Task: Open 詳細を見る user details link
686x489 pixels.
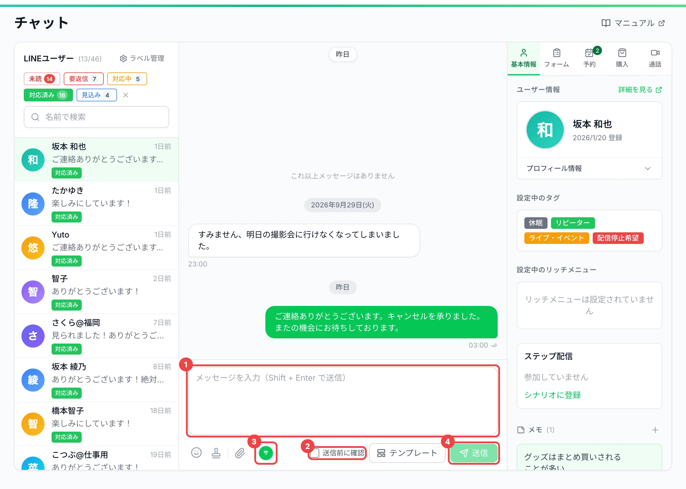Action: click(x=640, y=90)
